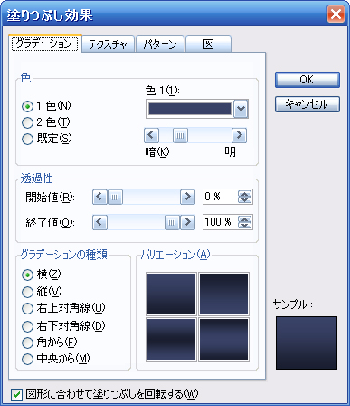Open the 色 1(1) color dropdown arrow
Screen dimensions: 350x406
tap(241, 109)
